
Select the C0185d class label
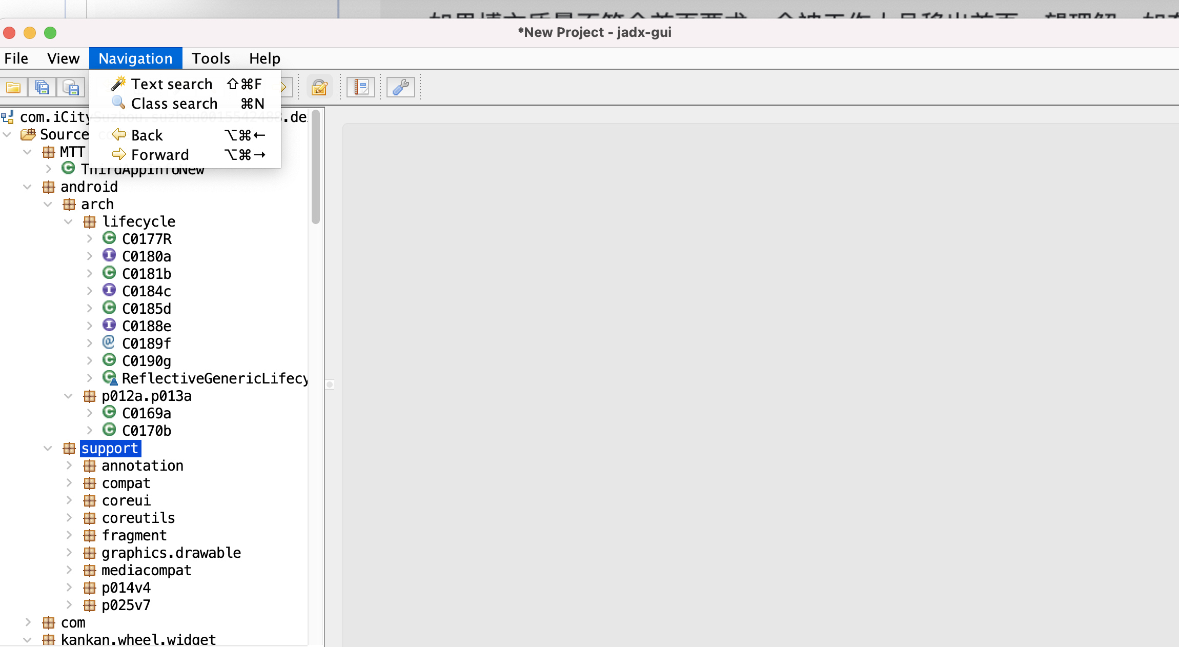147,309
